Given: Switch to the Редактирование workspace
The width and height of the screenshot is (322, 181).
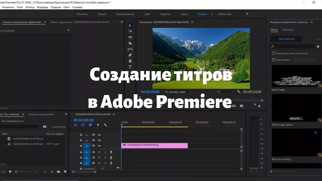Looking at the screenshot, I should 125,14.
